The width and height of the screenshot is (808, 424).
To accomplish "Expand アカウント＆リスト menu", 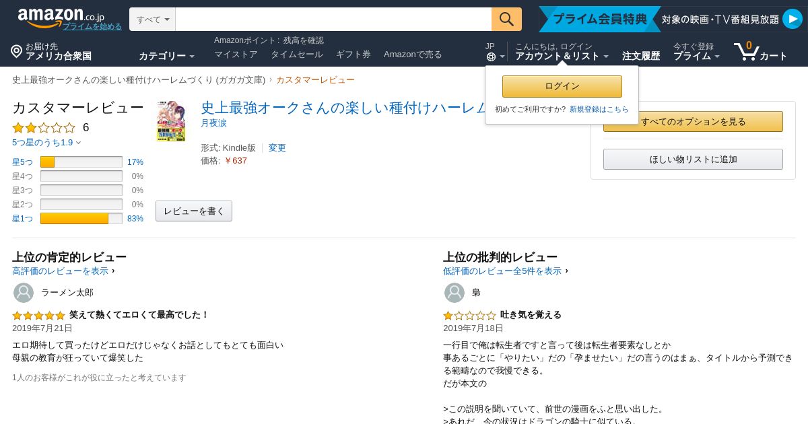I will [562, 56].
